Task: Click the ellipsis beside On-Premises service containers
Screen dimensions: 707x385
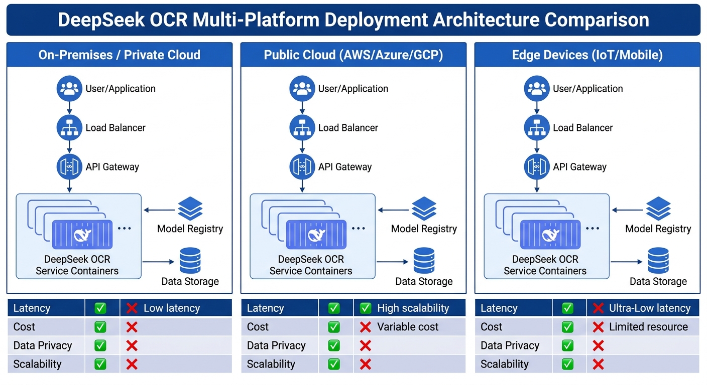Action: click(124, 229)
